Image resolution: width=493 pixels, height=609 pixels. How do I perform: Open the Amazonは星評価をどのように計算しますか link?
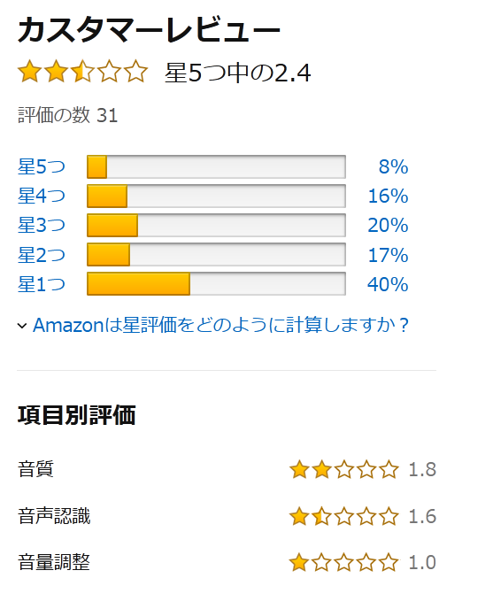tap(220, 325)
